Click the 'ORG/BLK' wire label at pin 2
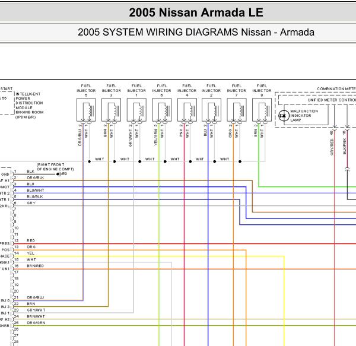 point(35,178)
